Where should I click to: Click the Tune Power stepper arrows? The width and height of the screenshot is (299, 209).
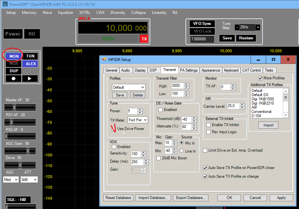point(140,111)
